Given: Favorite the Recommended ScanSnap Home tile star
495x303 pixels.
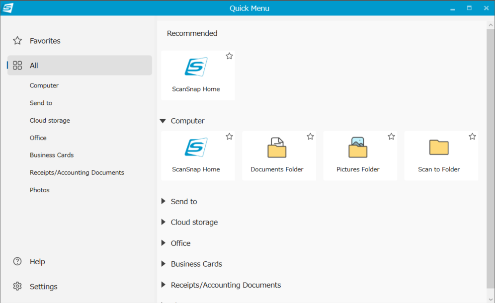Looking at the screenshot, I should (229, 56).
